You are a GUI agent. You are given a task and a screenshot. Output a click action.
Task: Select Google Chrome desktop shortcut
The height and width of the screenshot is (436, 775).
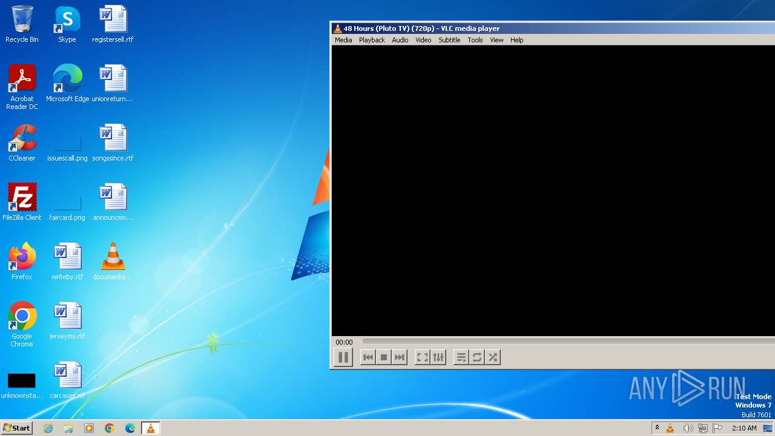coord(22,325)
